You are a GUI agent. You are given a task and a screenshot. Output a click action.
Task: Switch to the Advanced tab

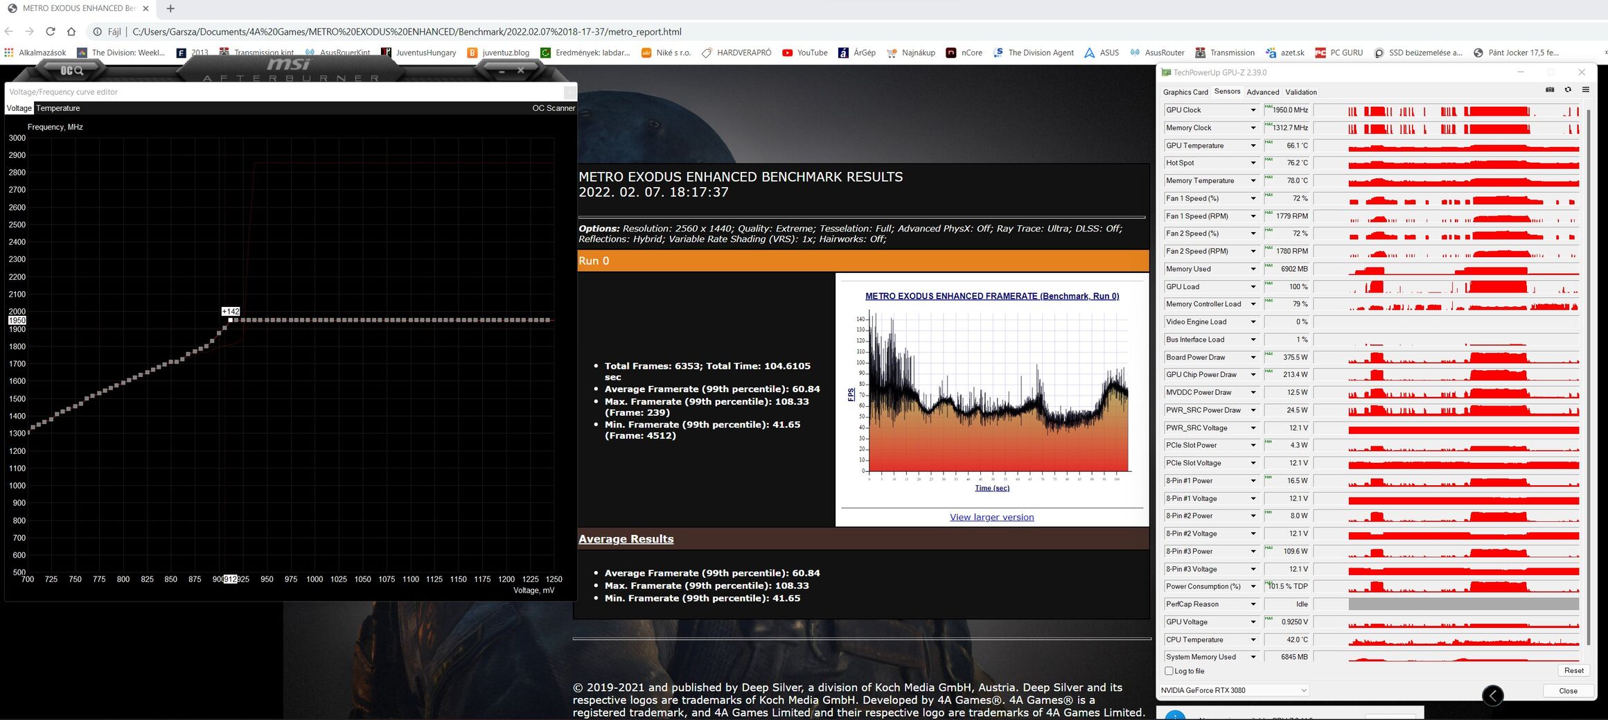point(1262,92)
